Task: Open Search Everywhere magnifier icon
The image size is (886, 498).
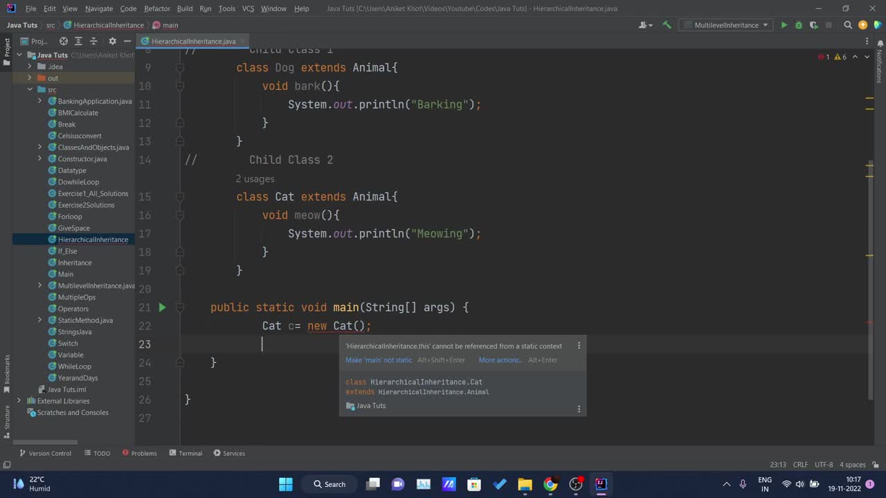Action: 848,25
